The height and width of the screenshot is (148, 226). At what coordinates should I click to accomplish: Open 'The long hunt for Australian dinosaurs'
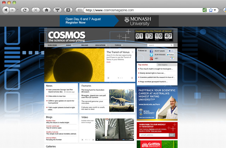[93, 91]
